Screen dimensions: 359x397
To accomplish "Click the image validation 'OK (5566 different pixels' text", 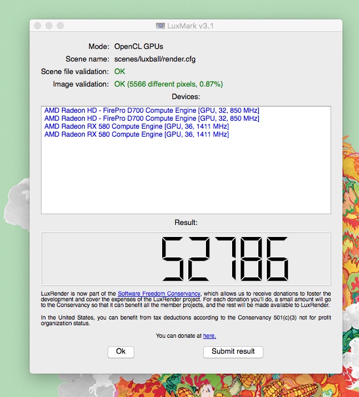I will [x=168, y=84].
